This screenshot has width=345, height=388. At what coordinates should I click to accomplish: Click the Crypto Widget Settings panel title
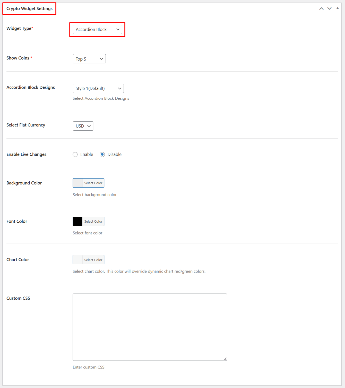coord(29,8)
